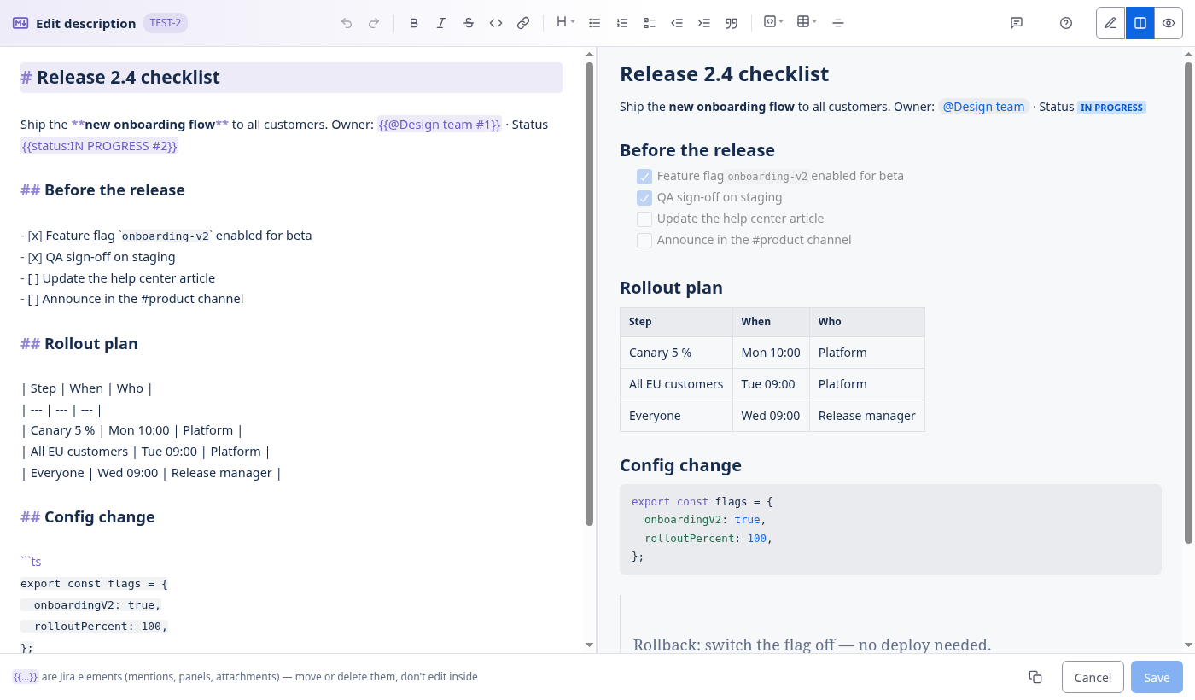This screenshot has width=1195, height=700.
Task: Click the Mon 10:00 table cell
Action: pyautogui.click(x=771, y=353)
